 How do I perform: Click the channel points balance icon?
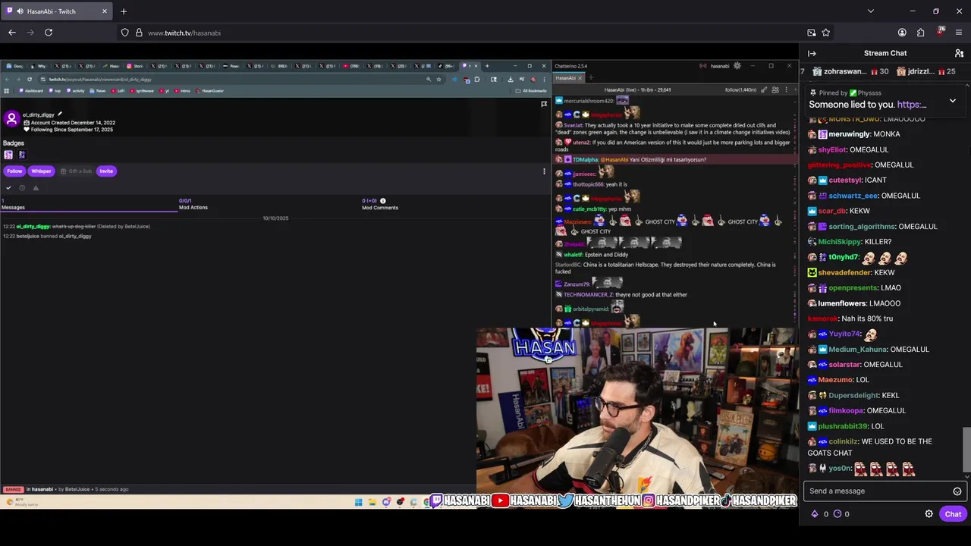tap(837, 514)
